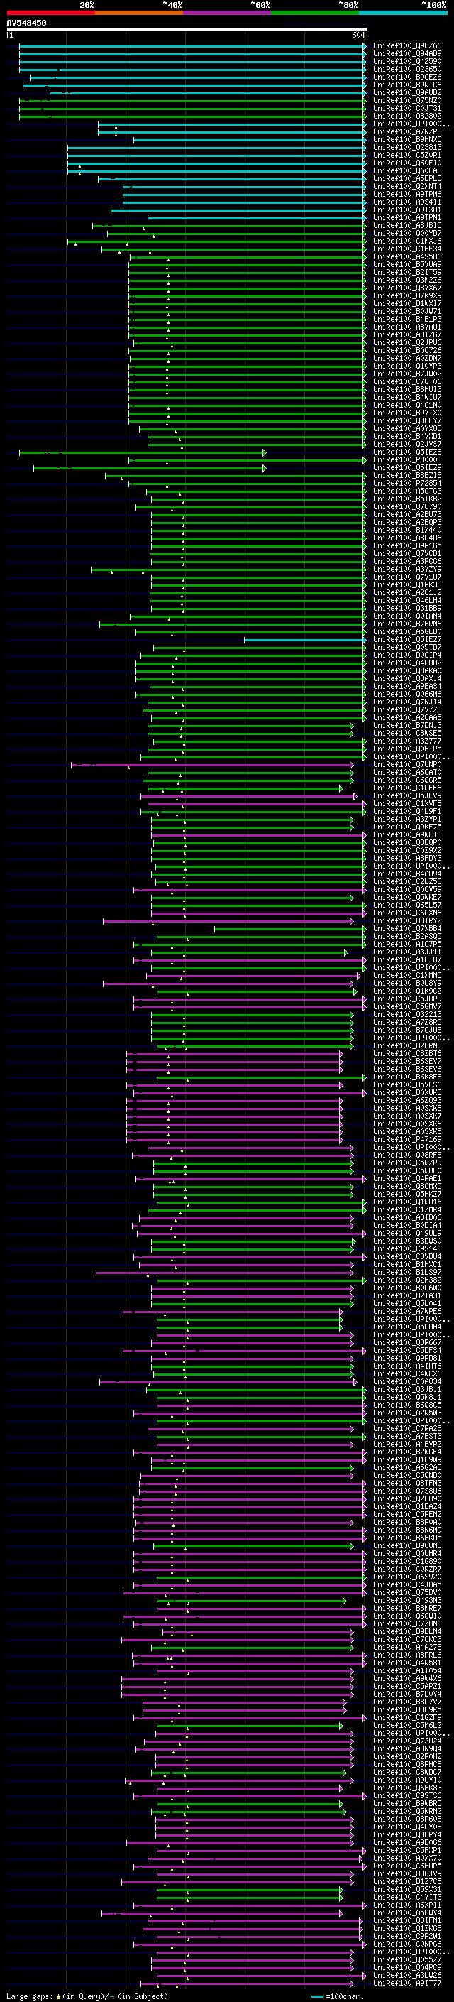This screenshot has height=2002, width=454.
Task: Select the label UniRef100_A9TPM6
Action: [406, 195]
